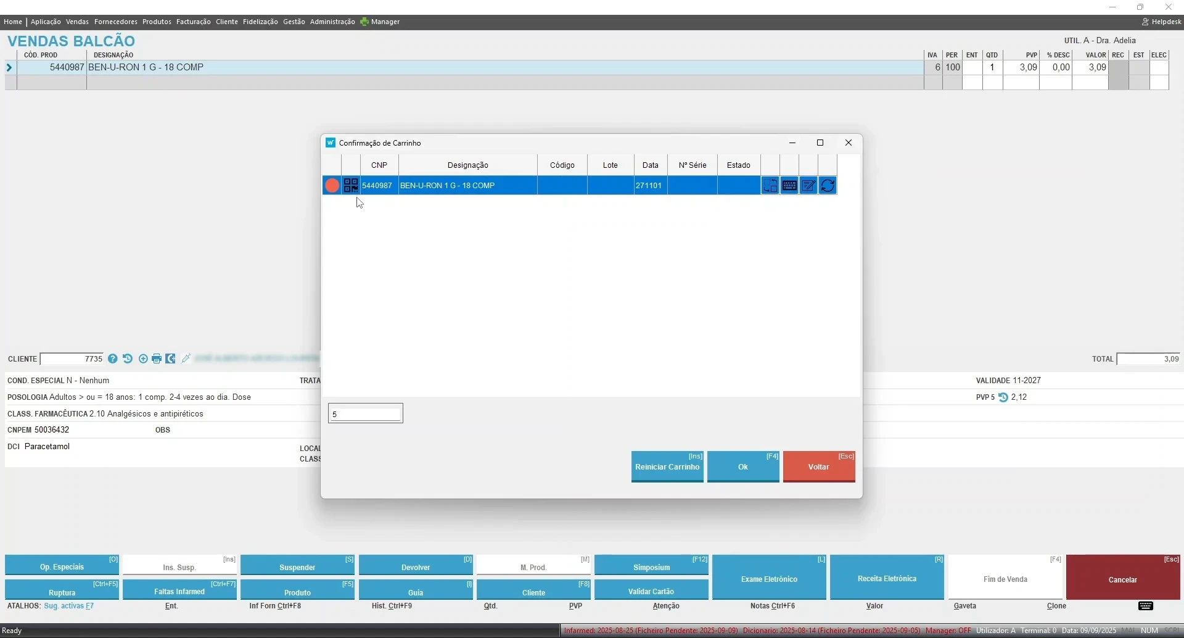Open the on-screen keyboard icon at bottom right
This screenshot has width=1184, height=638.
(1146, 606)
